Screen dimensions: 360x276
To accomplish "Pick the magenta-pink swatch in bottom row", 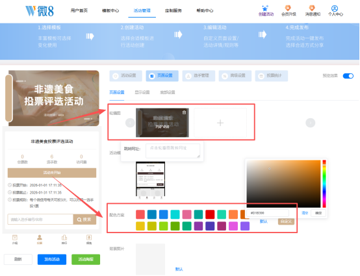I will pos(233,226).
